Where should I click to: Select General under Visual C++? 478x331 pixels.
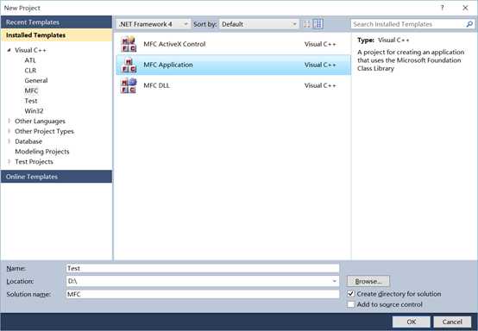(x=36, y=80)
